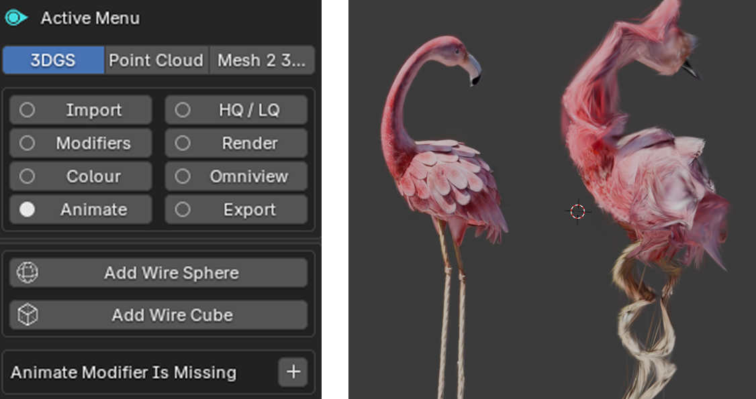
Task: Switch to the Colour section
Action: pyautogui.click(x=81, y=176)
